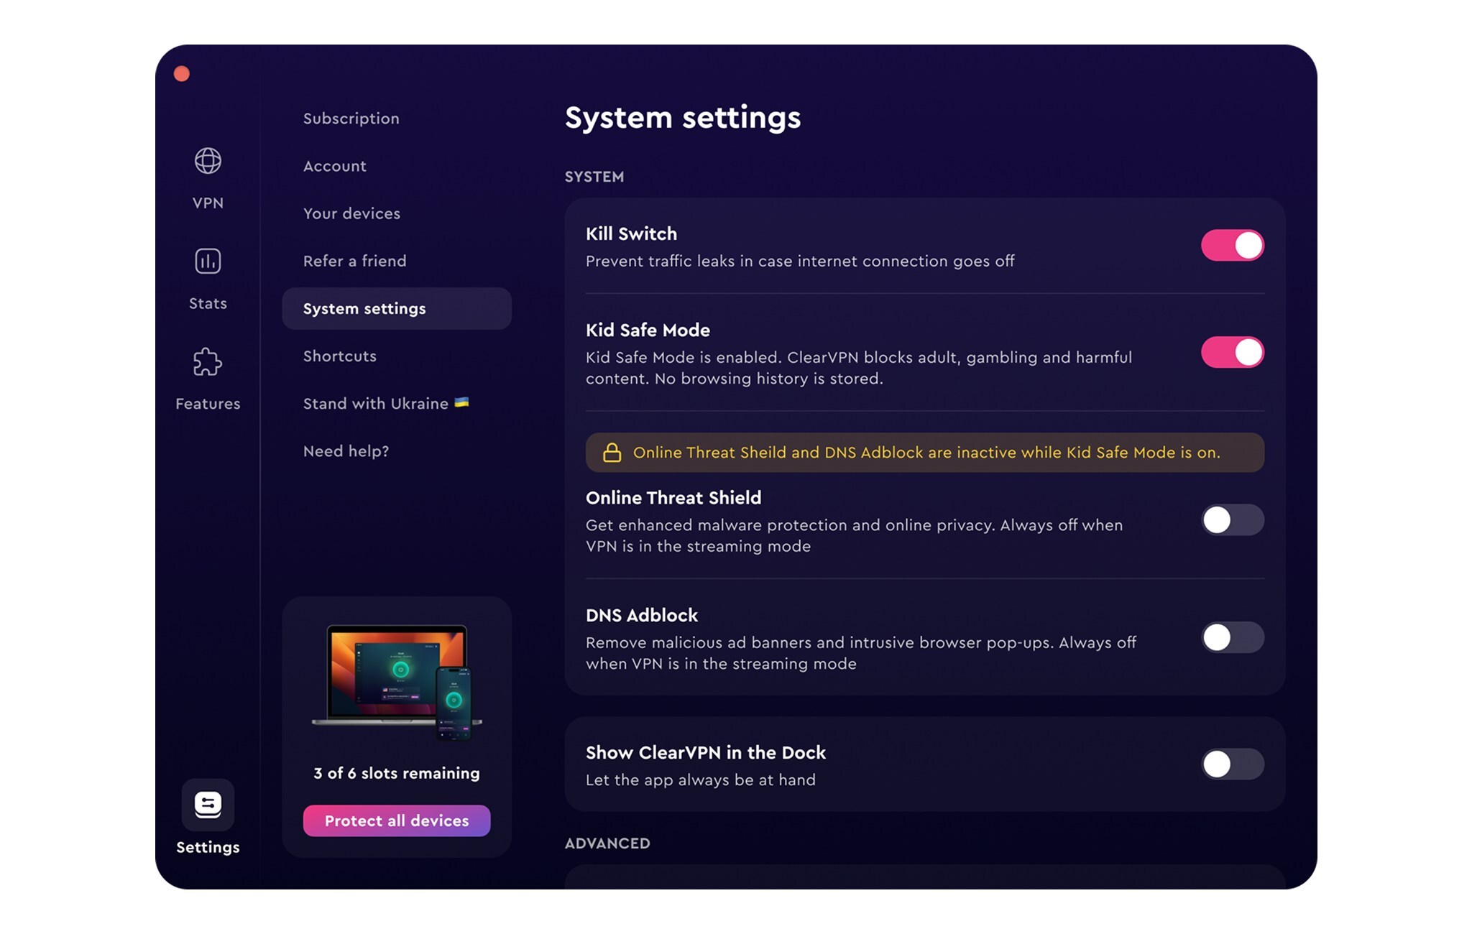The image size is (1472, 934).
Task: Open the VPN globe icon
Action: click(x=208, y=161)
